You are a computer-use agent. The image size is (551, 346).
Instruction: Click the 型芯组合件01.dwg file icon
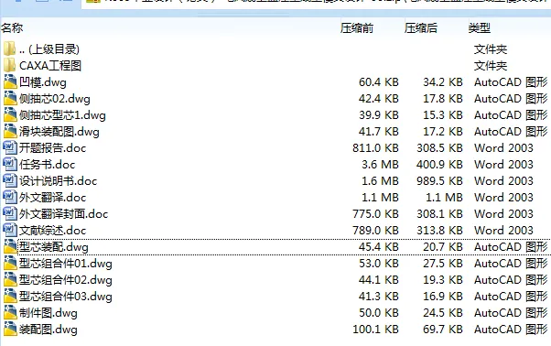[10, 263]
